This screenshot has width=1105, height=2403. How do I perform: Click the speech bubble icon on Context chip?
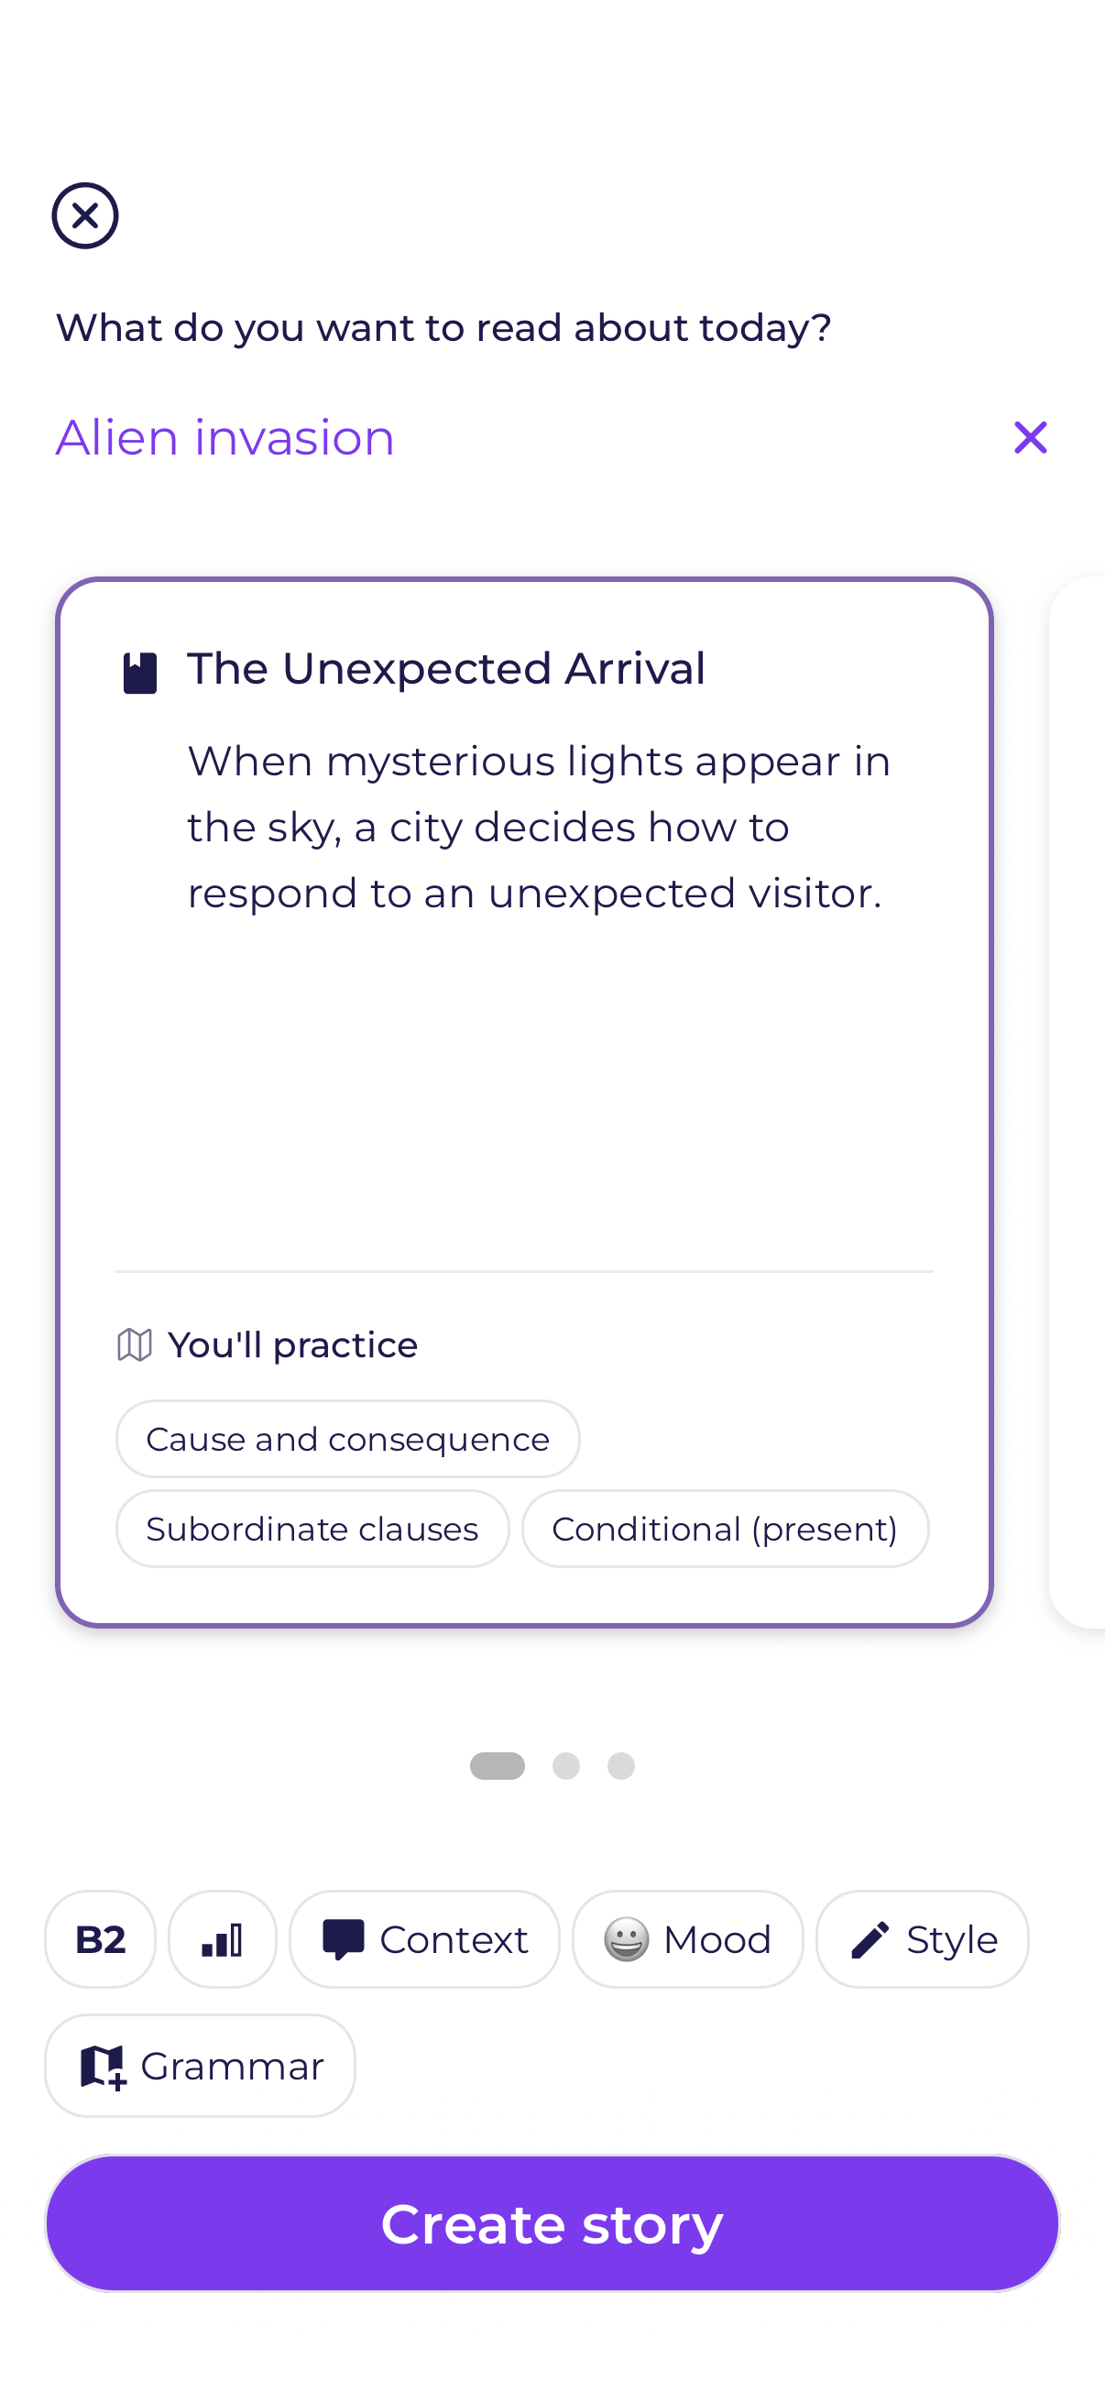click(344, 1938)
